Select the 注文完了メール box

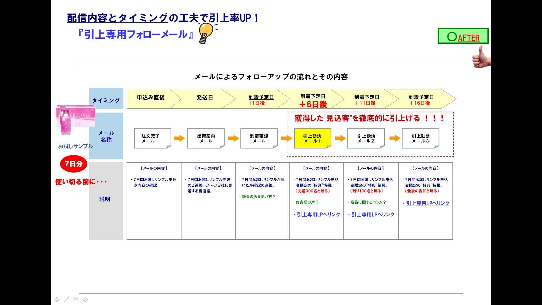point(152,138)
